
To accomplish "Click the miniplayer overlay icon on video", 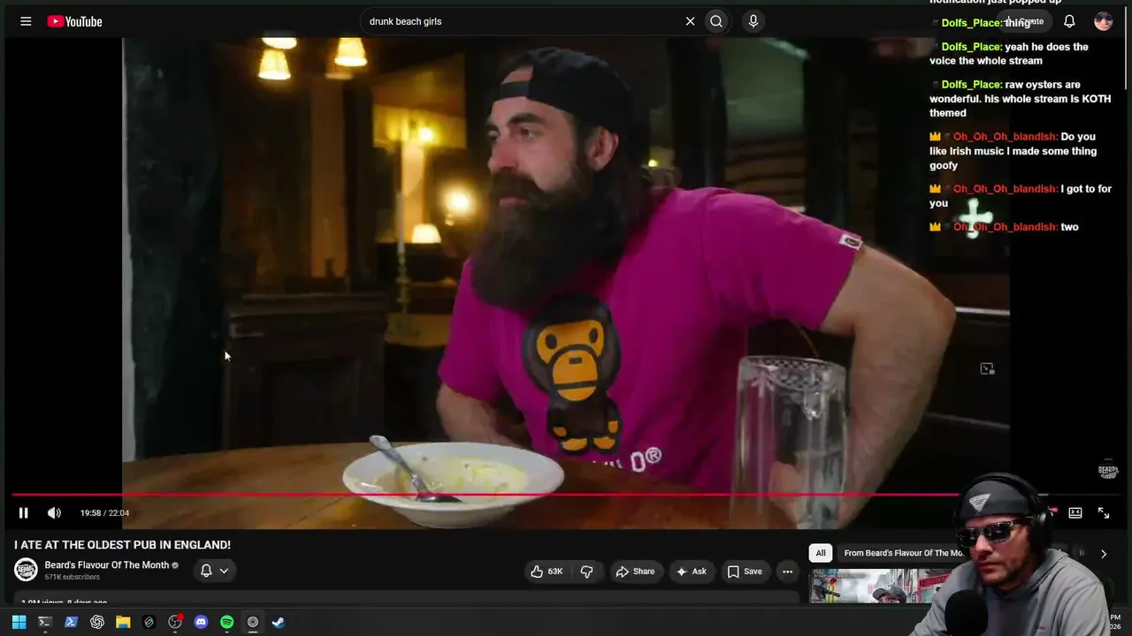I will [987, 368].
